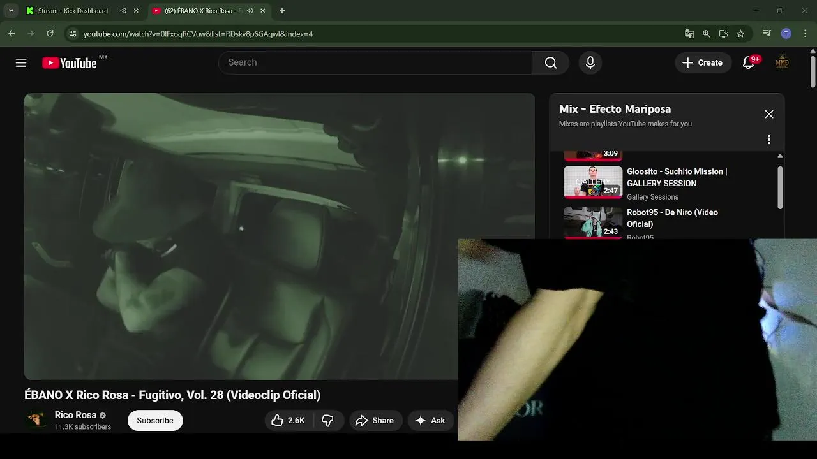Click inside the YouTube search field

377,62
